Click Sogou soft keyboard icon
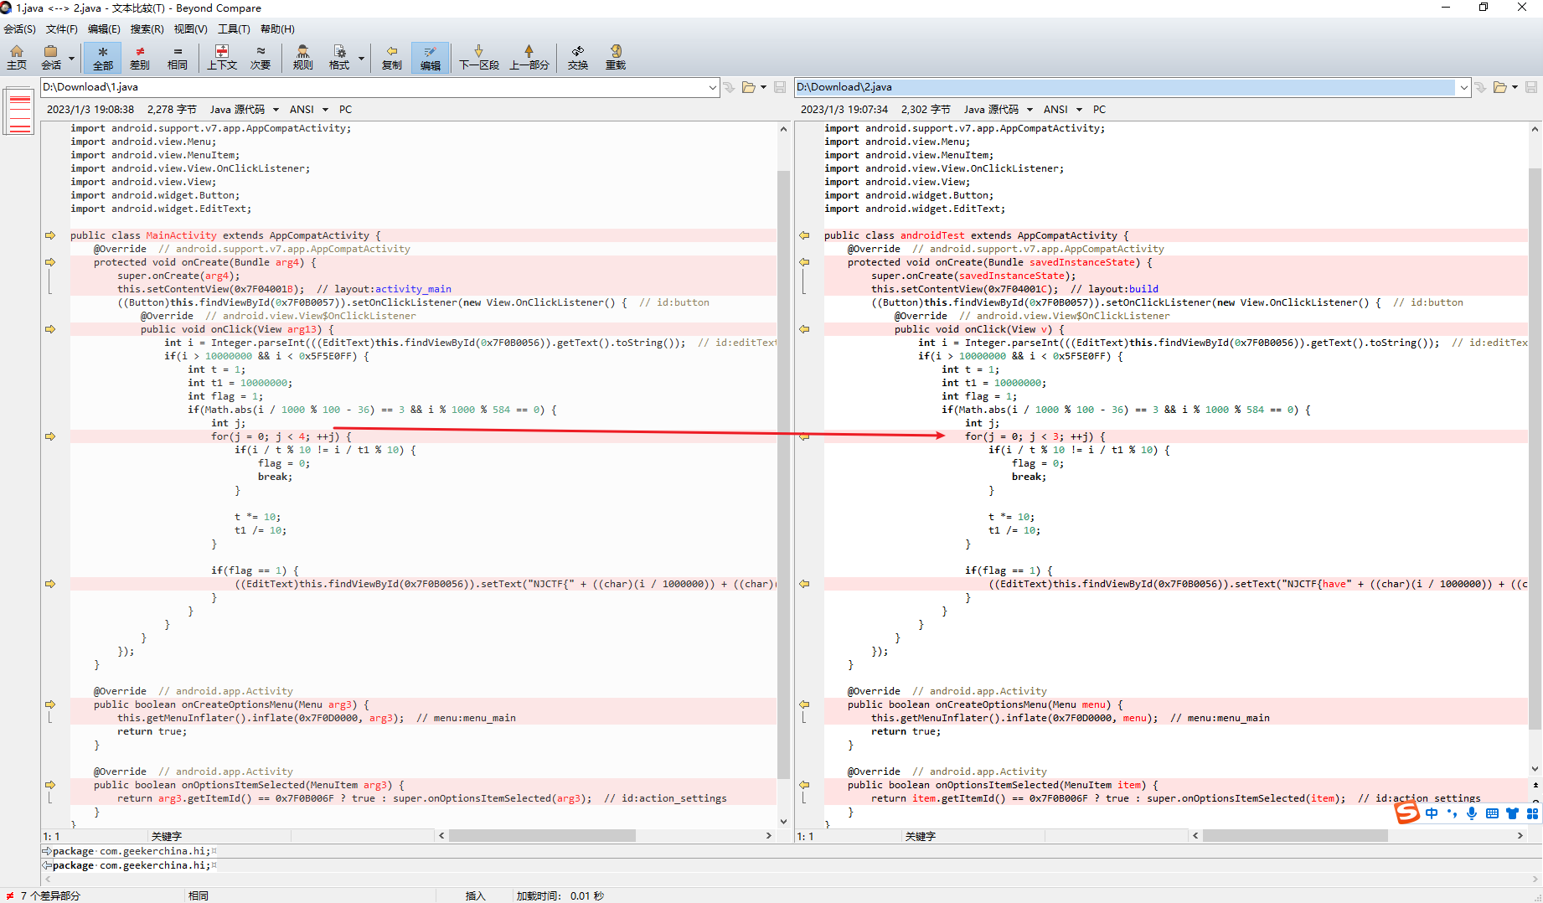The height and width of the screenshot is (903, 1543). point(1492,813)
